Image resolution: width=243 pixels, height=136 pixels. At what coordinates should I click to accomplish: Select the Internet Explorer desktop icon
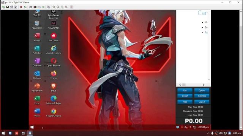point(54,50)
